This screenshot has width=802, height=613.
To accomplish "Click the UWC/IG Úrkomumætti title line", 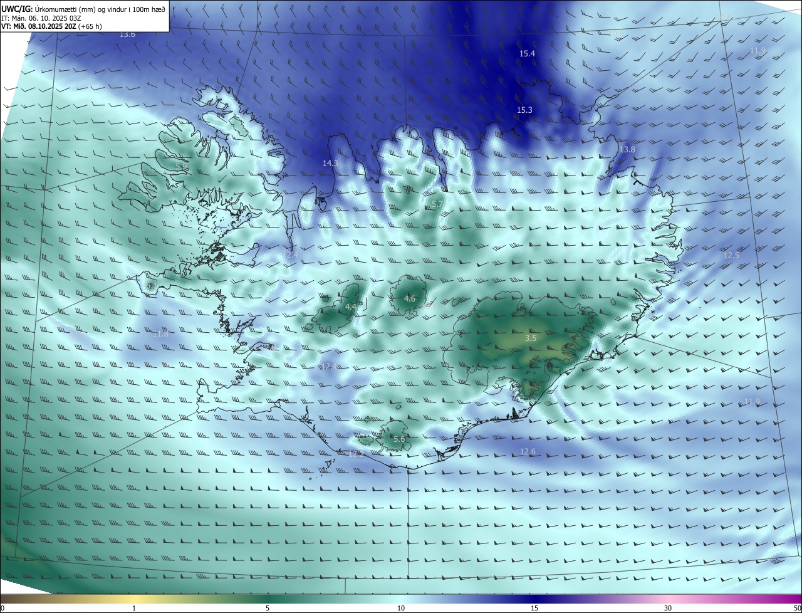I will (83, 9).
